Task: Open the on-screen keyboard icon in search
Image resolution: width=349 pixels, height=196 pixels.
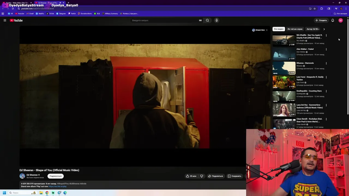Action: [200, 20]
